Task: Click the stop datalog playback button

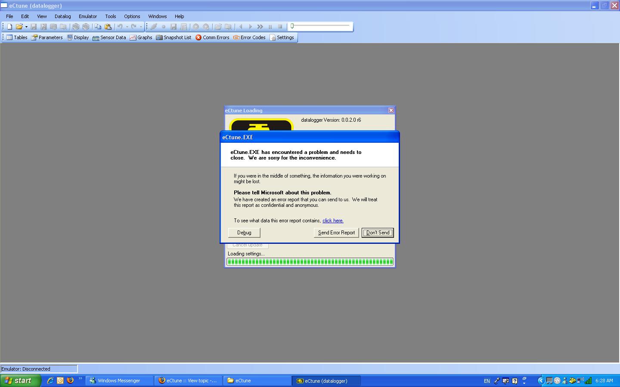Action: coord(280,27)
